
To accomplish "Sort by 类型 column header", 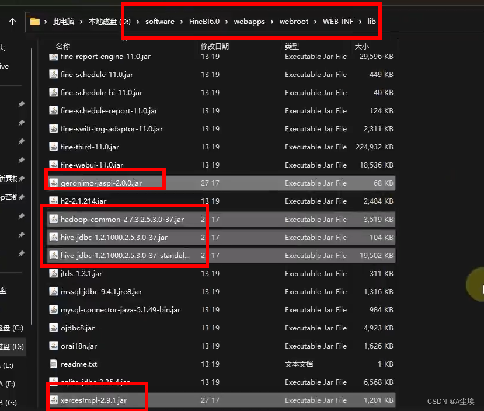I will pos(292,47).
